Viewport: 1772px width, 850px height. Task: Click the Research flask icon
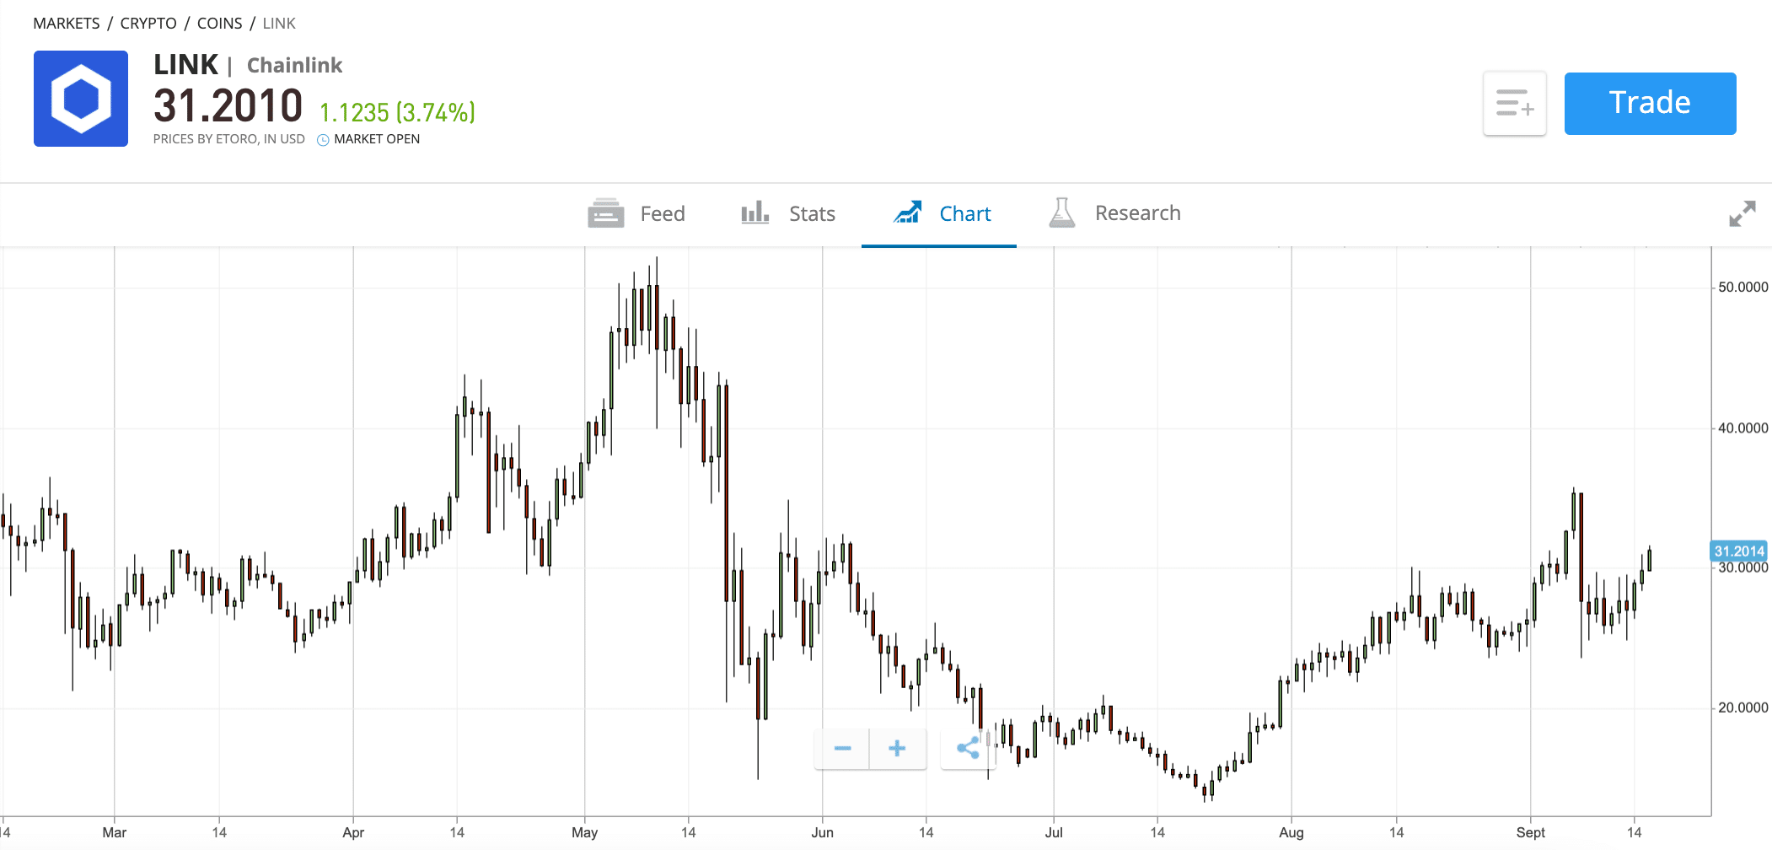(1062, 212)
